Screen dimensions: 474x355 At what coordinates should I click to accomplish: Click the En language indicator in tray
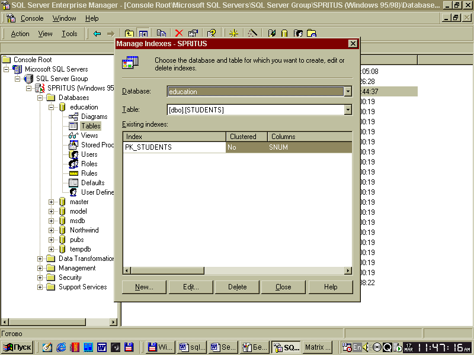pyautogui.click(x=357, y=347)
